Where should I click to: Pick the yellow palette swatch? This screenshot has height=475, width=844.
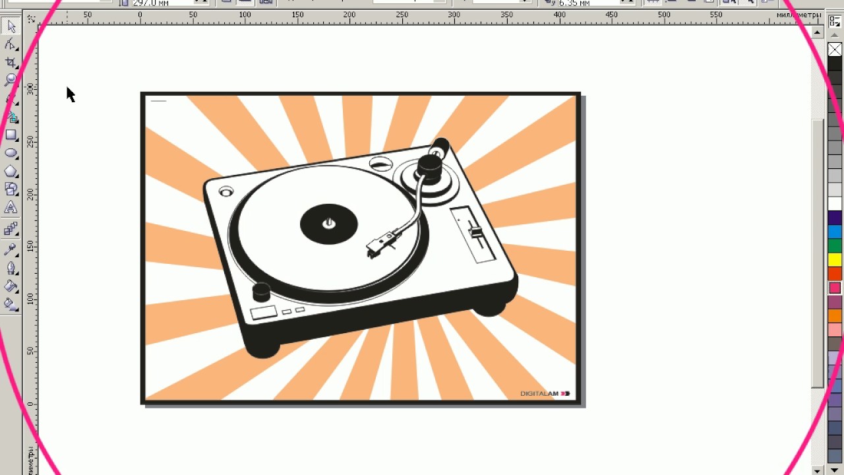point(835,260)
